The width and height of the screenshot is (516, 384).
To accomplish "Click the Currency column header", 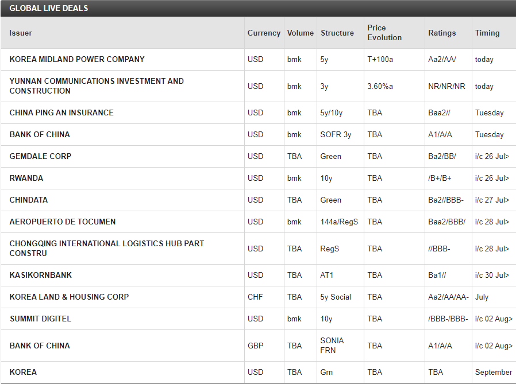I will pos(264,33).
